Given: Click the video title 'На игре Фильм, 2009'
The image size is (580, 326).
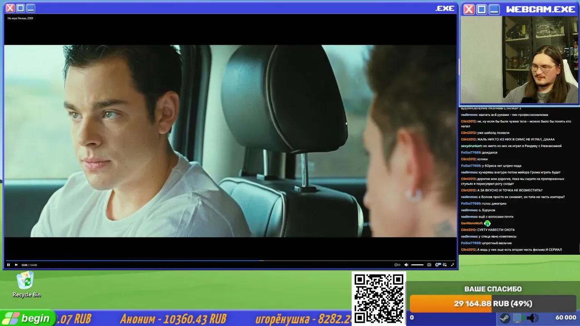Looking at the screenshot, I should click(x=20, y=18).
